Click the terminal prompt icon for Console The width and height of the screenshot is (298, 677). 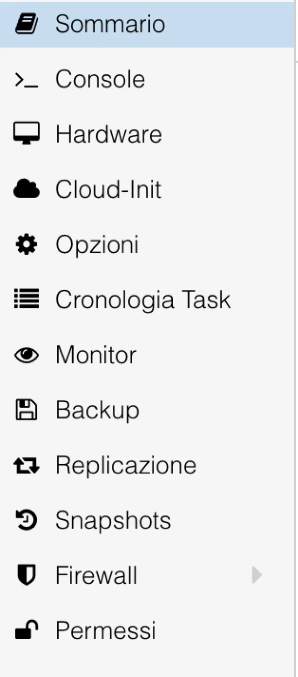click(27, 80)
